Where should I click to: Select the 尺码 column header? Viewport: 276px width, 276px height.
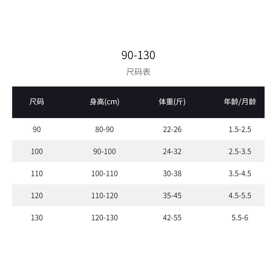(x=37, y=102)
